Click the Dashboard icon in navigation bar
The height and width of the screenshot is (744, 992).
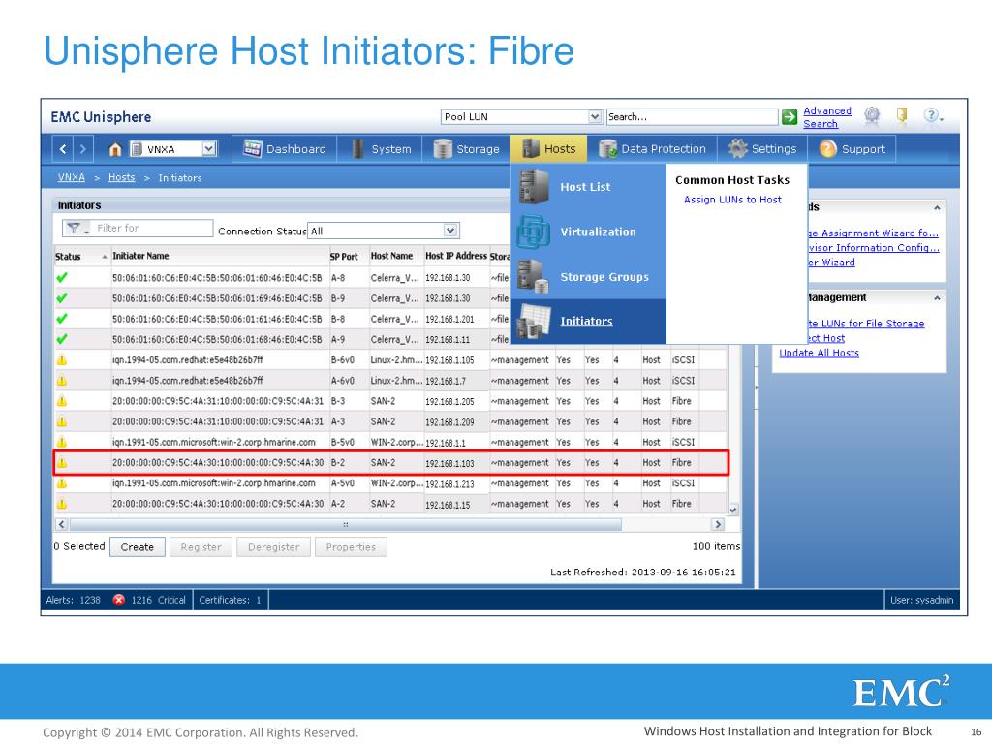[x=253, y=148]
